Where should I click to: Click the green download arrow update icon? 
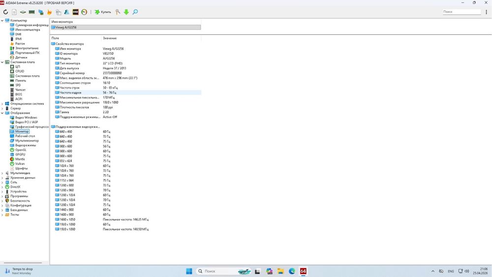pyautogui.click(x=126, y=12)
